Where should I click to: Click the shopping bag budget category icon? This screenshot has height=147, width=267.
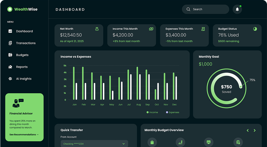coord(152,142)
